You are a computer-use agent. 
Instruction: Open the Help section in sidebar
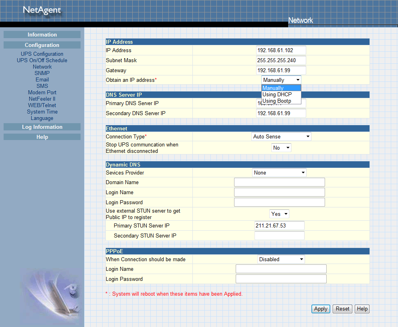pyautogui.click(x=42, y=137)
